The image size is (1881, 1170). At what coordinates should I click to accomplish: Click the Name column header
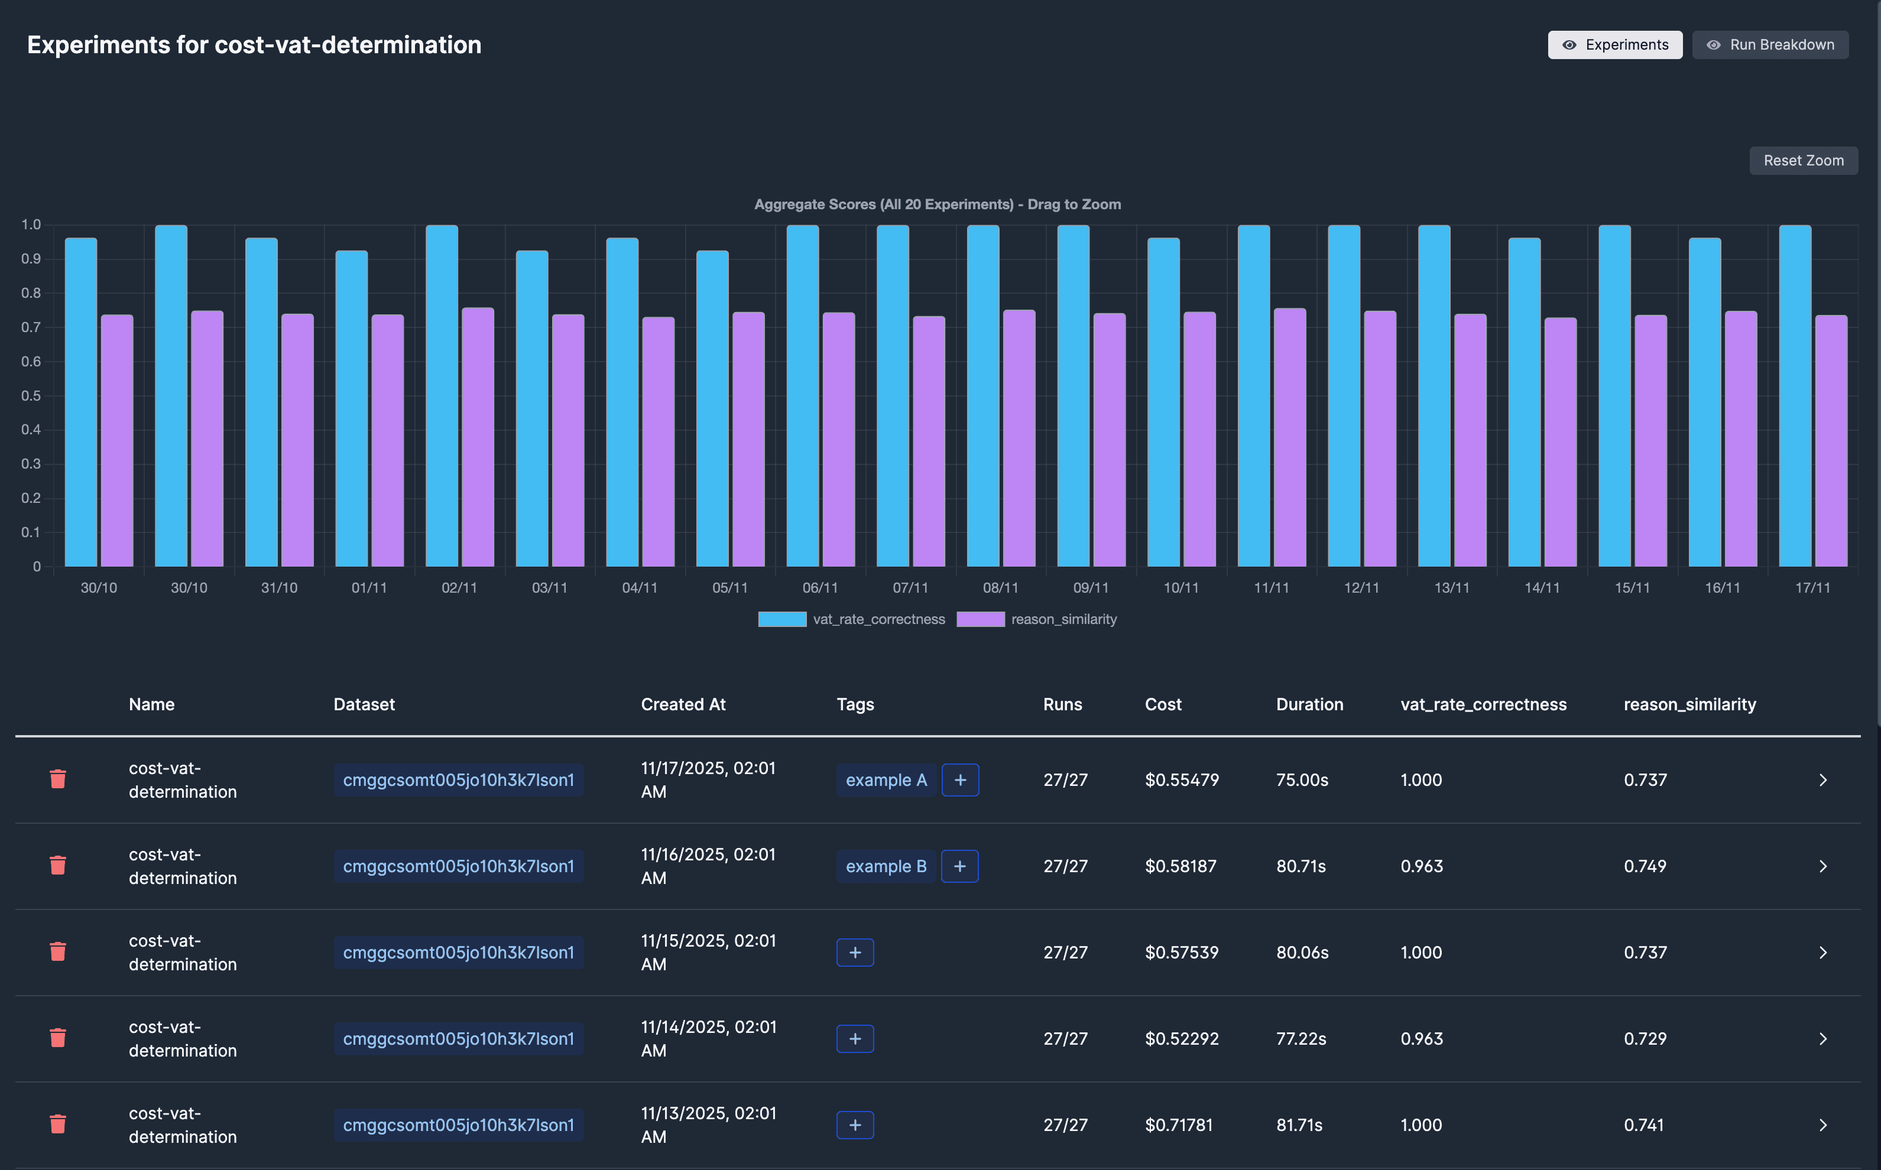pos(152,704)
